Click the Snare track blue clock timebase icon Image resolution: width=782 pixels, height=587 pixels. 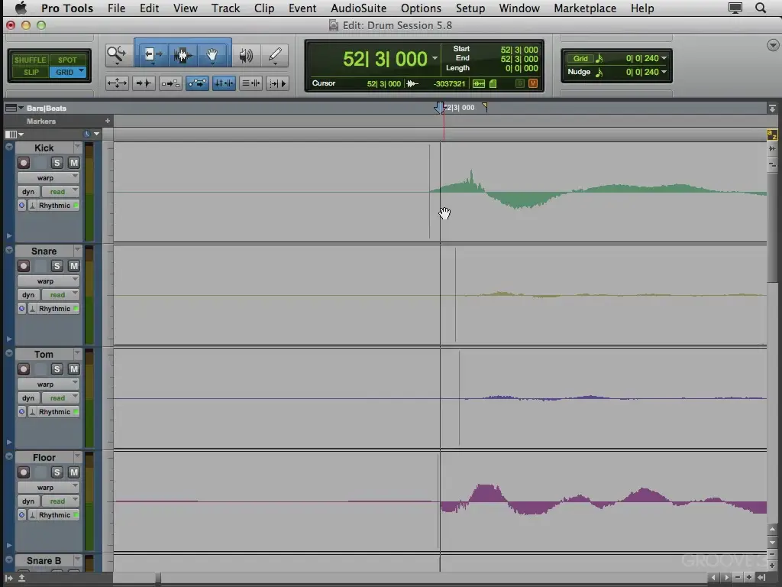pos(21,309)
